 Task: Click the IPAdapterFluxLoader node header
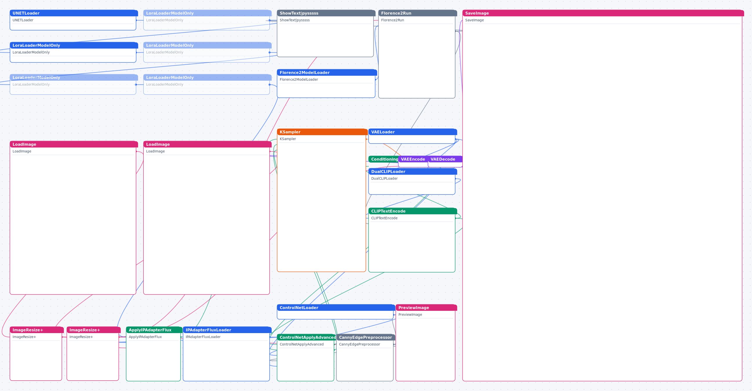(227, 330)
